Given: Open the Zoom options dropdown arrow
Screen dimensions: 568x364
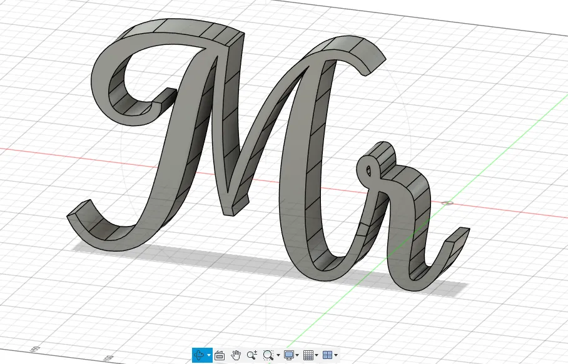Looking at the screenshot, I should (278, 355).
